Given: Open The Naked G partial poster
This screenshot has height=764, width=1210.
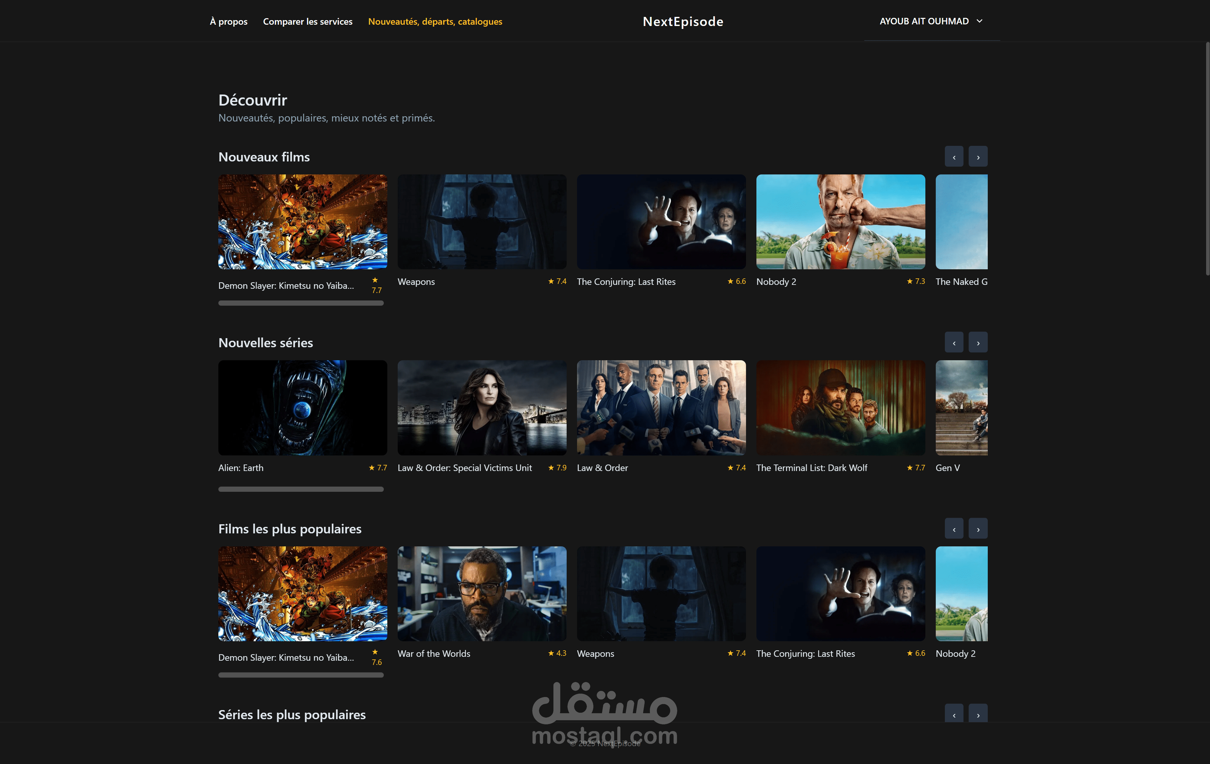Looking at the screenshot, I should click(961, 222).
